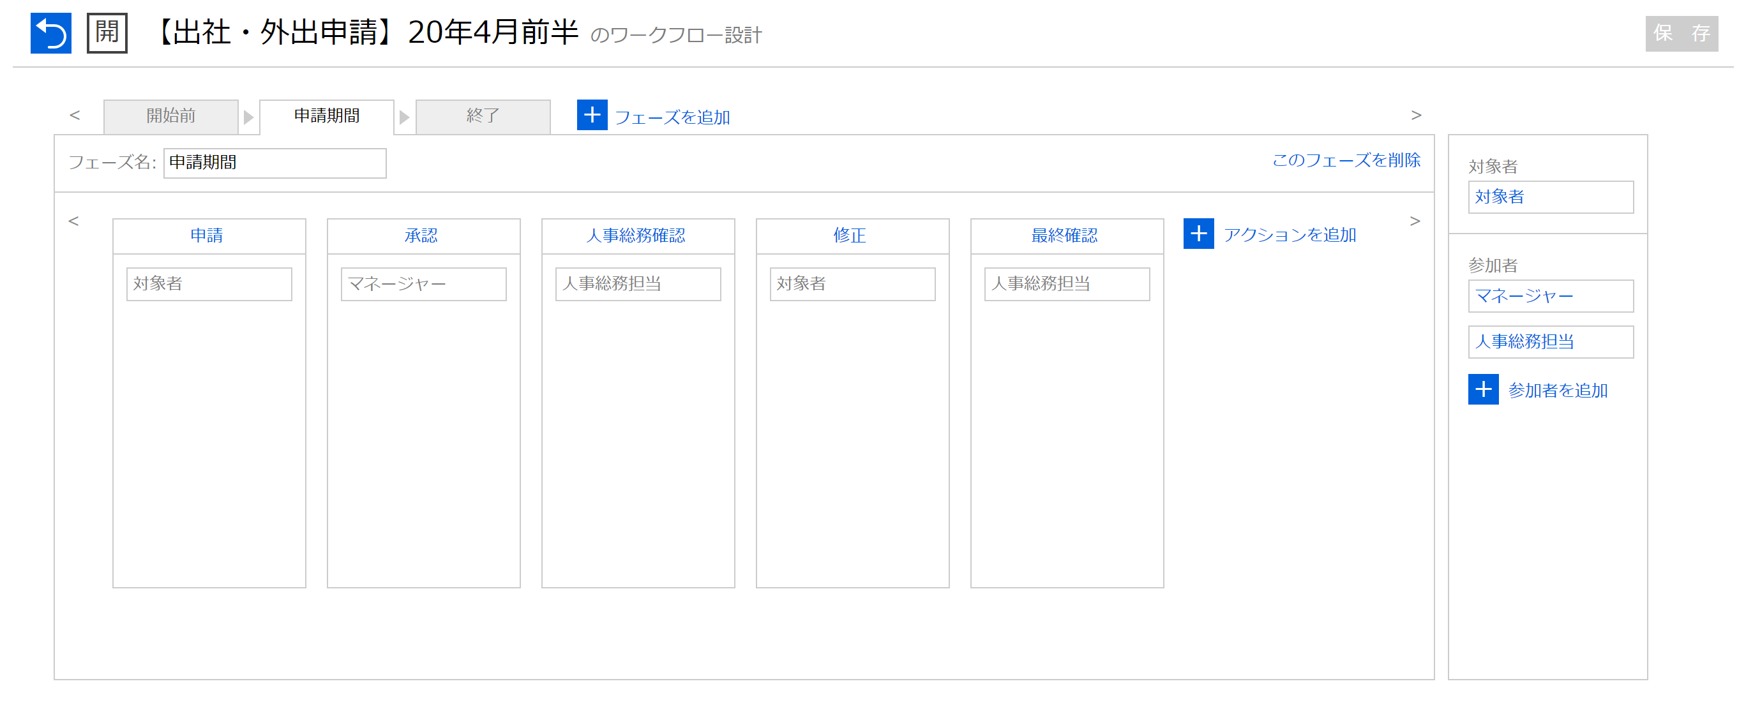
Task: Switch to the 終了 phase tab
Action: pyautogui.click(x=483, y=117)
